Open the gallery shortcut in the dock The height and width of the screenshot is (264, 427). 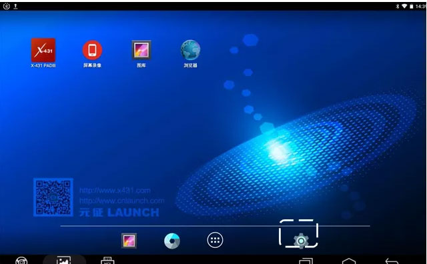(129, 241)
